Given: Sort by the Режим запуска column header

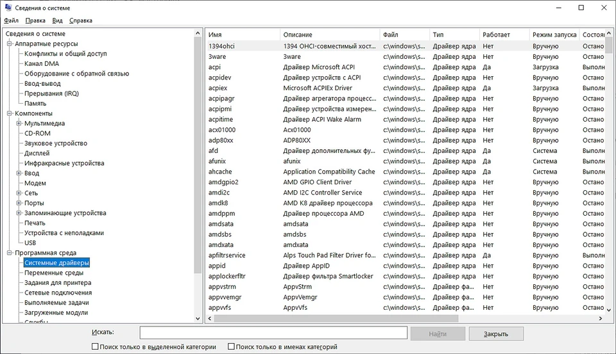Looking at the screenshot, I should (553, 35).
